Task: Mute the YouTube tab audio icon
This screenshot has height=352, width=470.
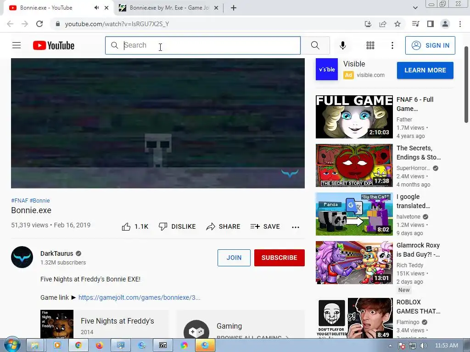Action: pyautogui.click(x=96, y=8)
